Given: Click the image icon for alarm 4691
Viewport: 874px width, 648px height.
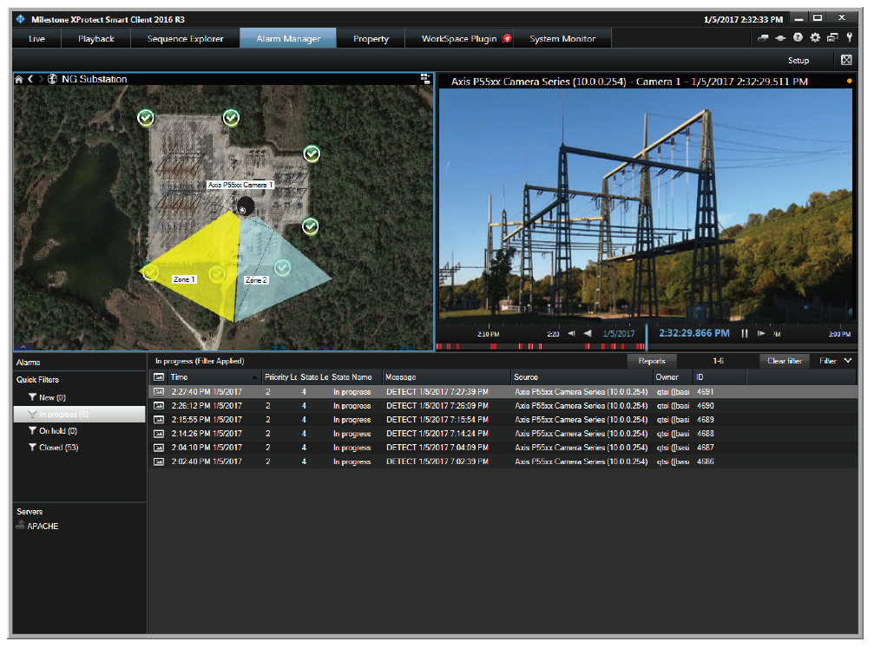Looking at the screenshot, I should tap(159, 392).
